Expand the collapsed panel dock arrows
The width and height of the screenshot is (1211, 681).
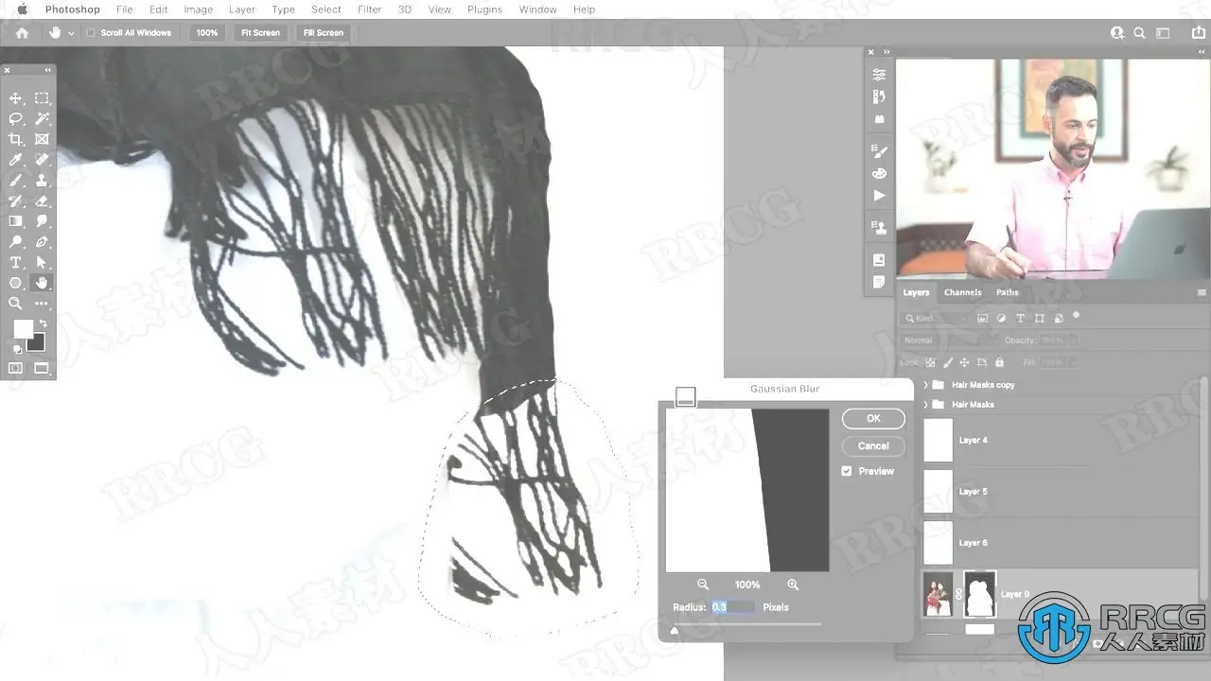(x=886, y=52)
